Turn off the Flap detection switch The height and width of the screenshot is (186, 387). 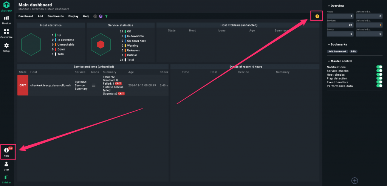coord(379,78)
